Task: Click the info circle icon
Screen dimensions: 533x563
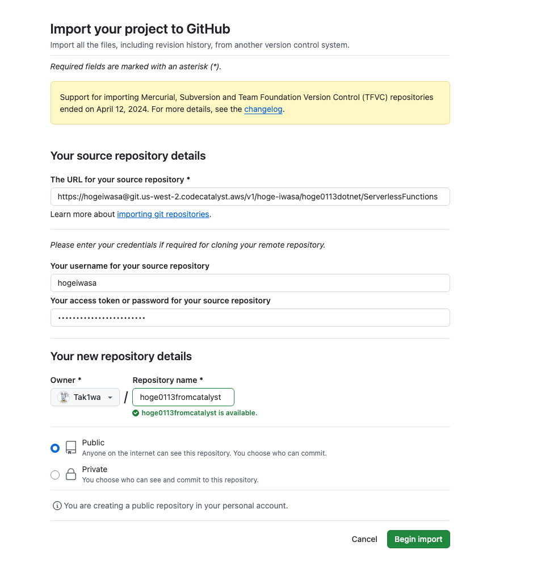Action: (57, 506)
